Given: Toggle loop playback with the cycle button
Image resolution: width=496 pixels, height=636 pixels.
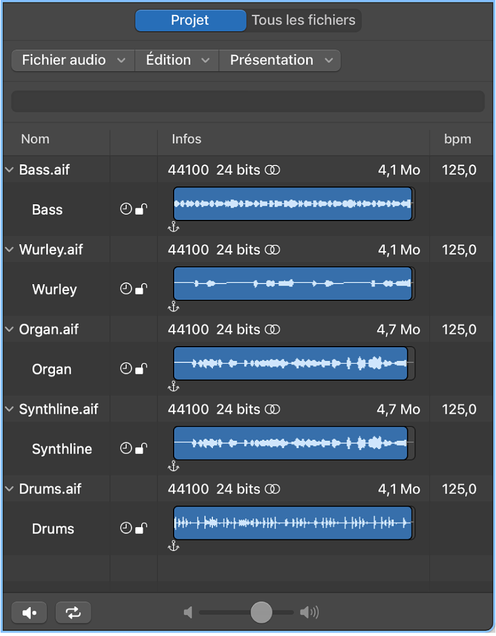Looking at the screenshot, I should [72, 612].
